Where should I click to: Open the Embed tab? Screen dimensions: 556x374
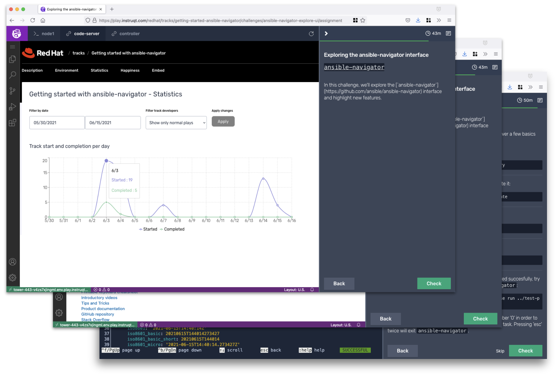158,70
